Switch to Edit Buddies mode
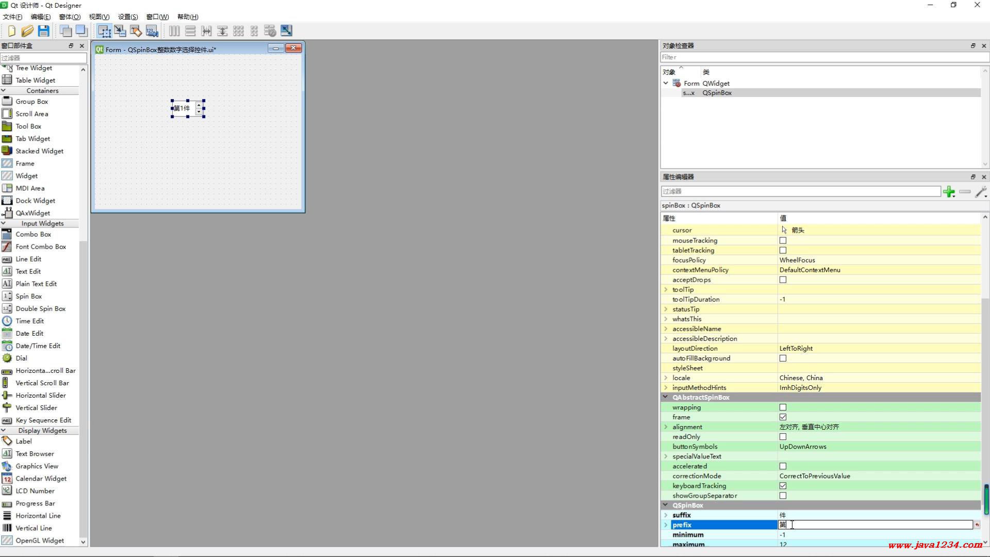The height and width of the screenshot is (557, 990). tap(136, 31)
